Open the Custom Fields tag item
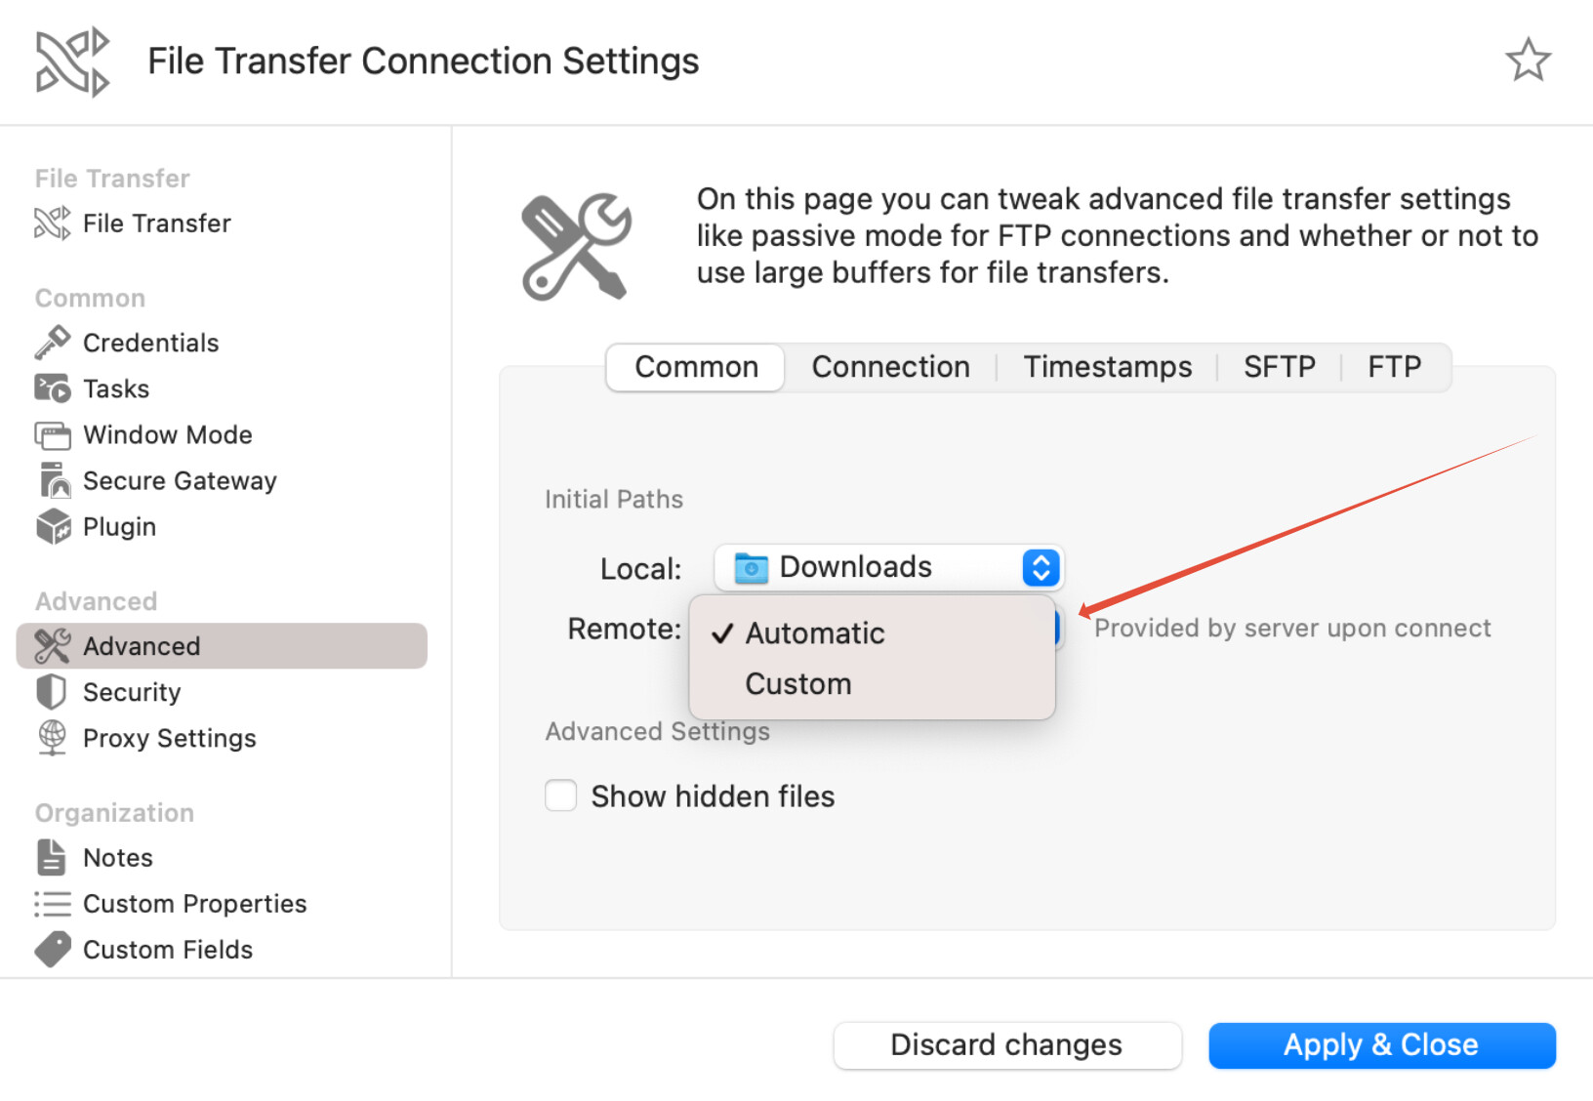1593x1101 pixels. point(53,950)
